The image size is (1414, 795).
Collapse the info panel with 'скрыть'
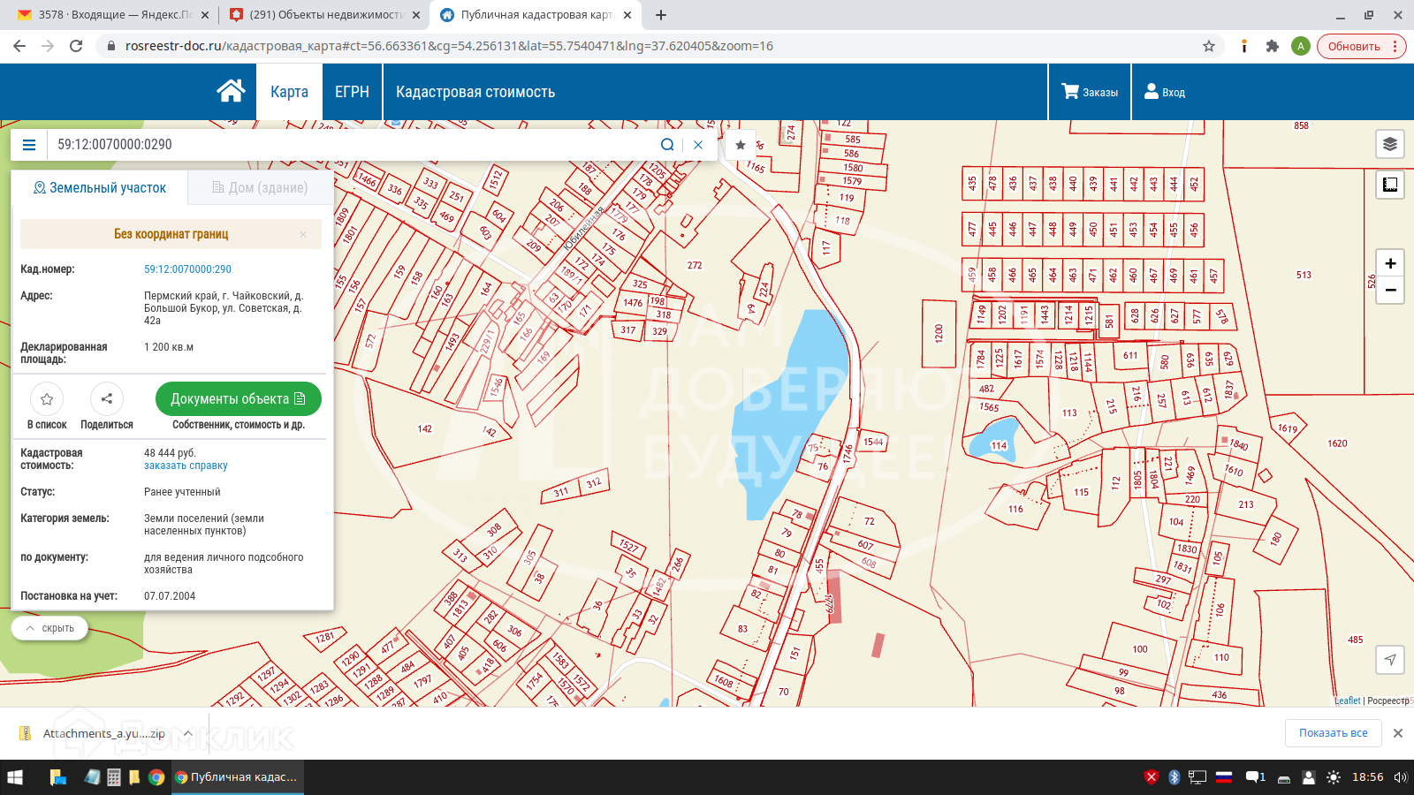[x=50, y=628]
